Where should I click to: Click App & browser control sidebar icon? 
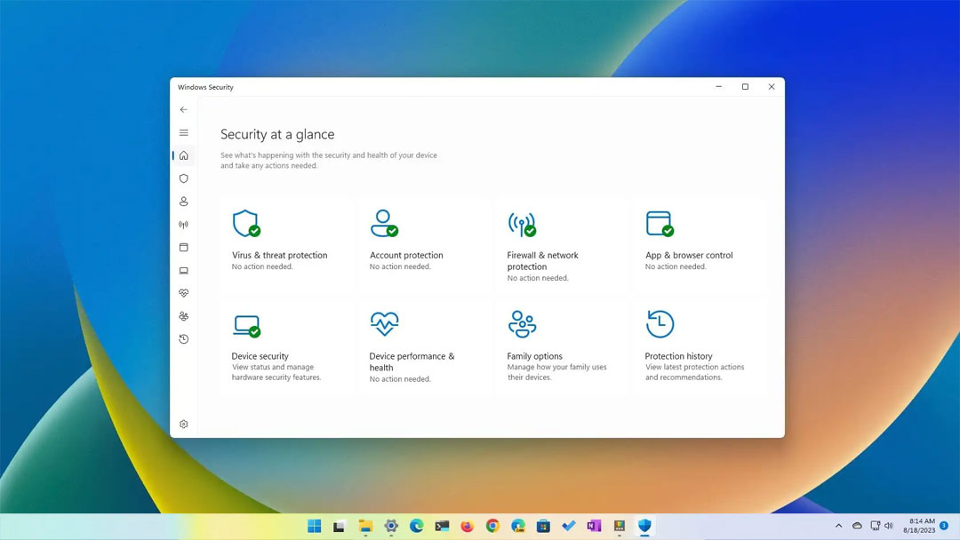pos(184,248)
